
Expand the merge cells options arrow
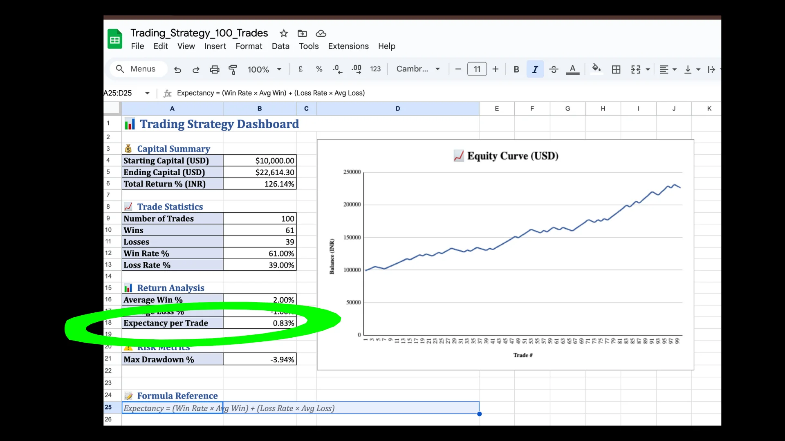point(648,69)
